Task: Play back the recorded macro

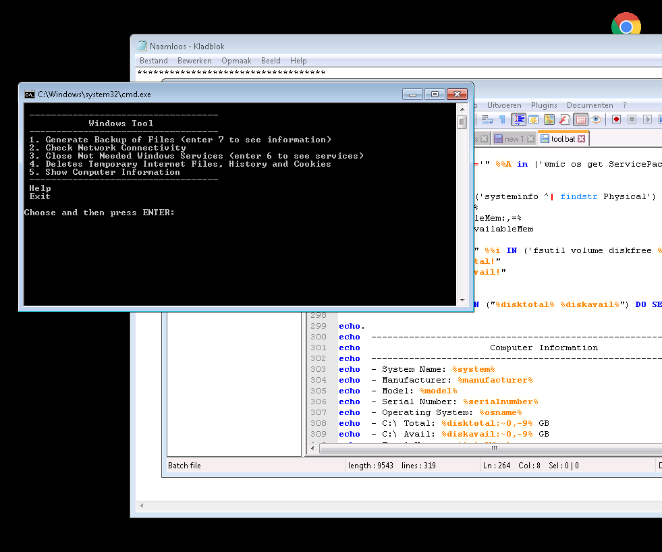Action: click(647, 119)
